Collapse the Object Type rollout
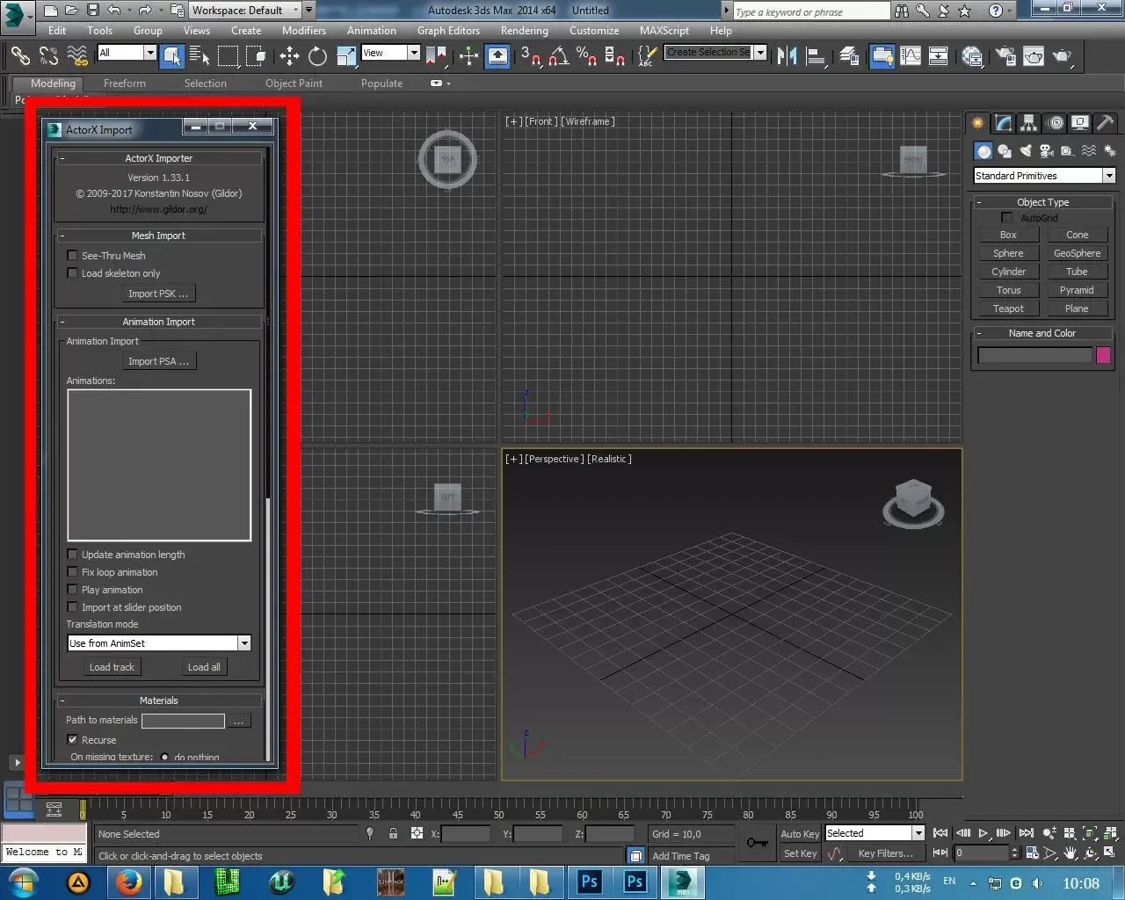 (x=1042, y=202)
